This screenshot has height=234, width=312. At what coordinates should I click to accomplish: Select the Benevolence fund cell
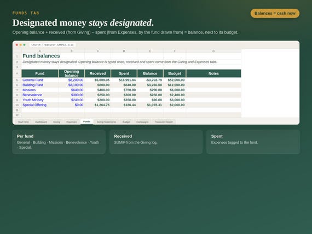[40, 95]
